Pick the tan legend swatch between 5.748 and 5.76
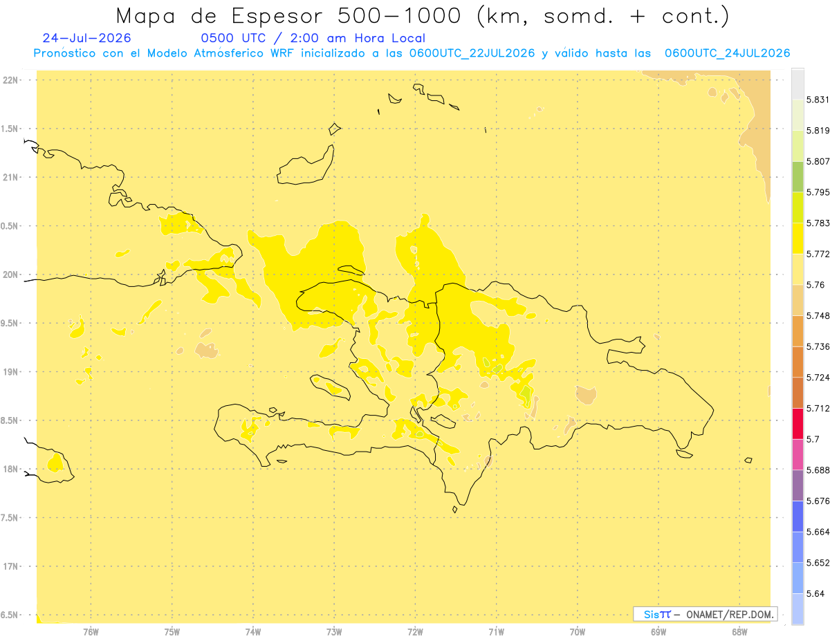This screenshot has height=641, width=830. [x=797, y=299]
